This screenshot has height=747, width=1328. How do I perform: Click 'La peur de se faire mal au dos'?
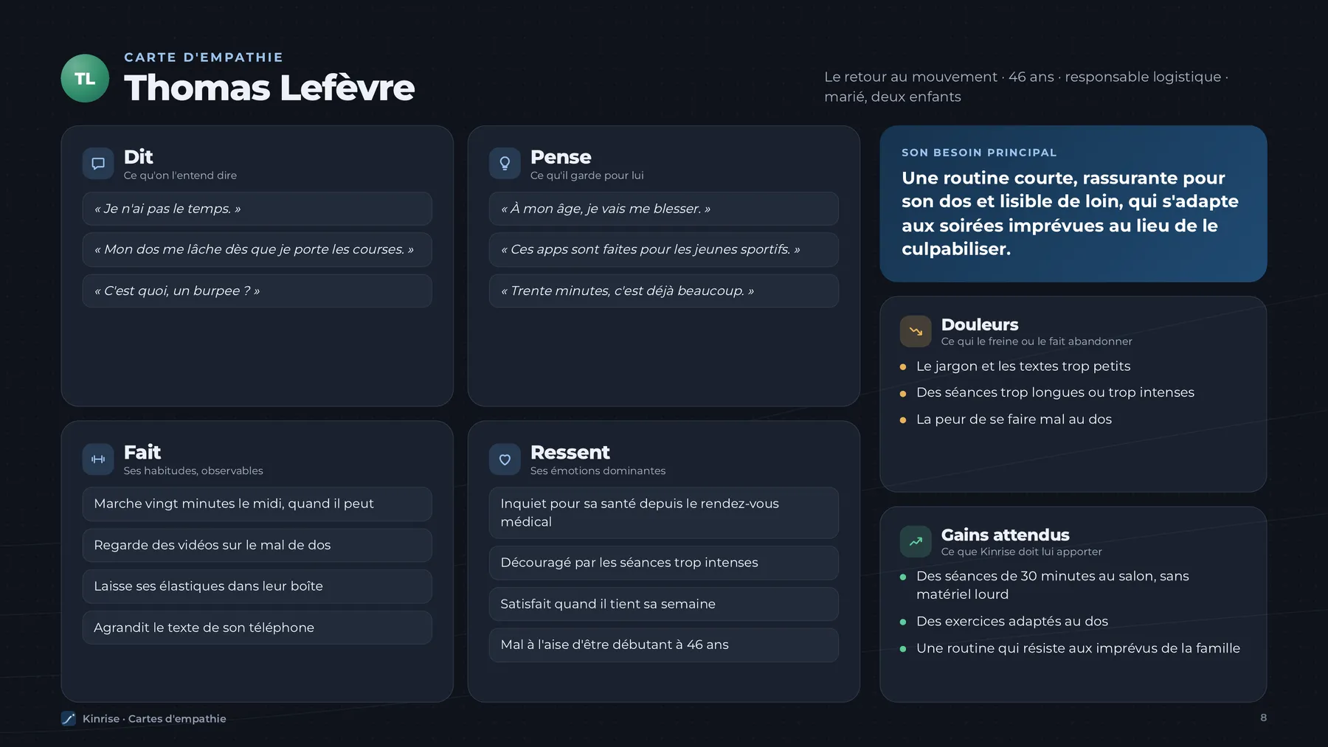tap(1014, 419)
